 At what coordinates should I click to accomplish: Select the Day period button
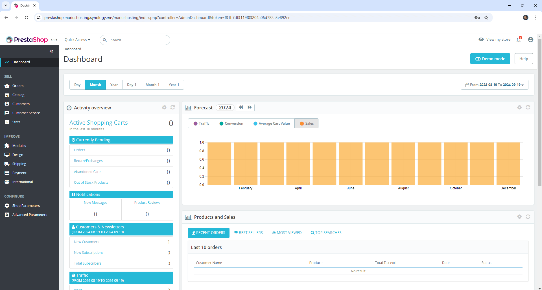click(x=77, y=85)
